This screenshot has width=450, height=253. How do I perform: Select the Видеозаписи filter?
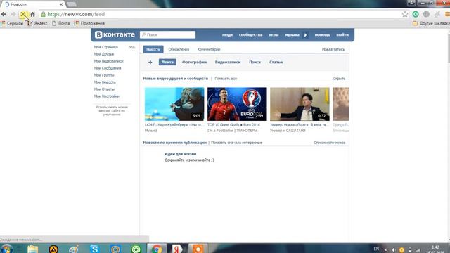228,62
